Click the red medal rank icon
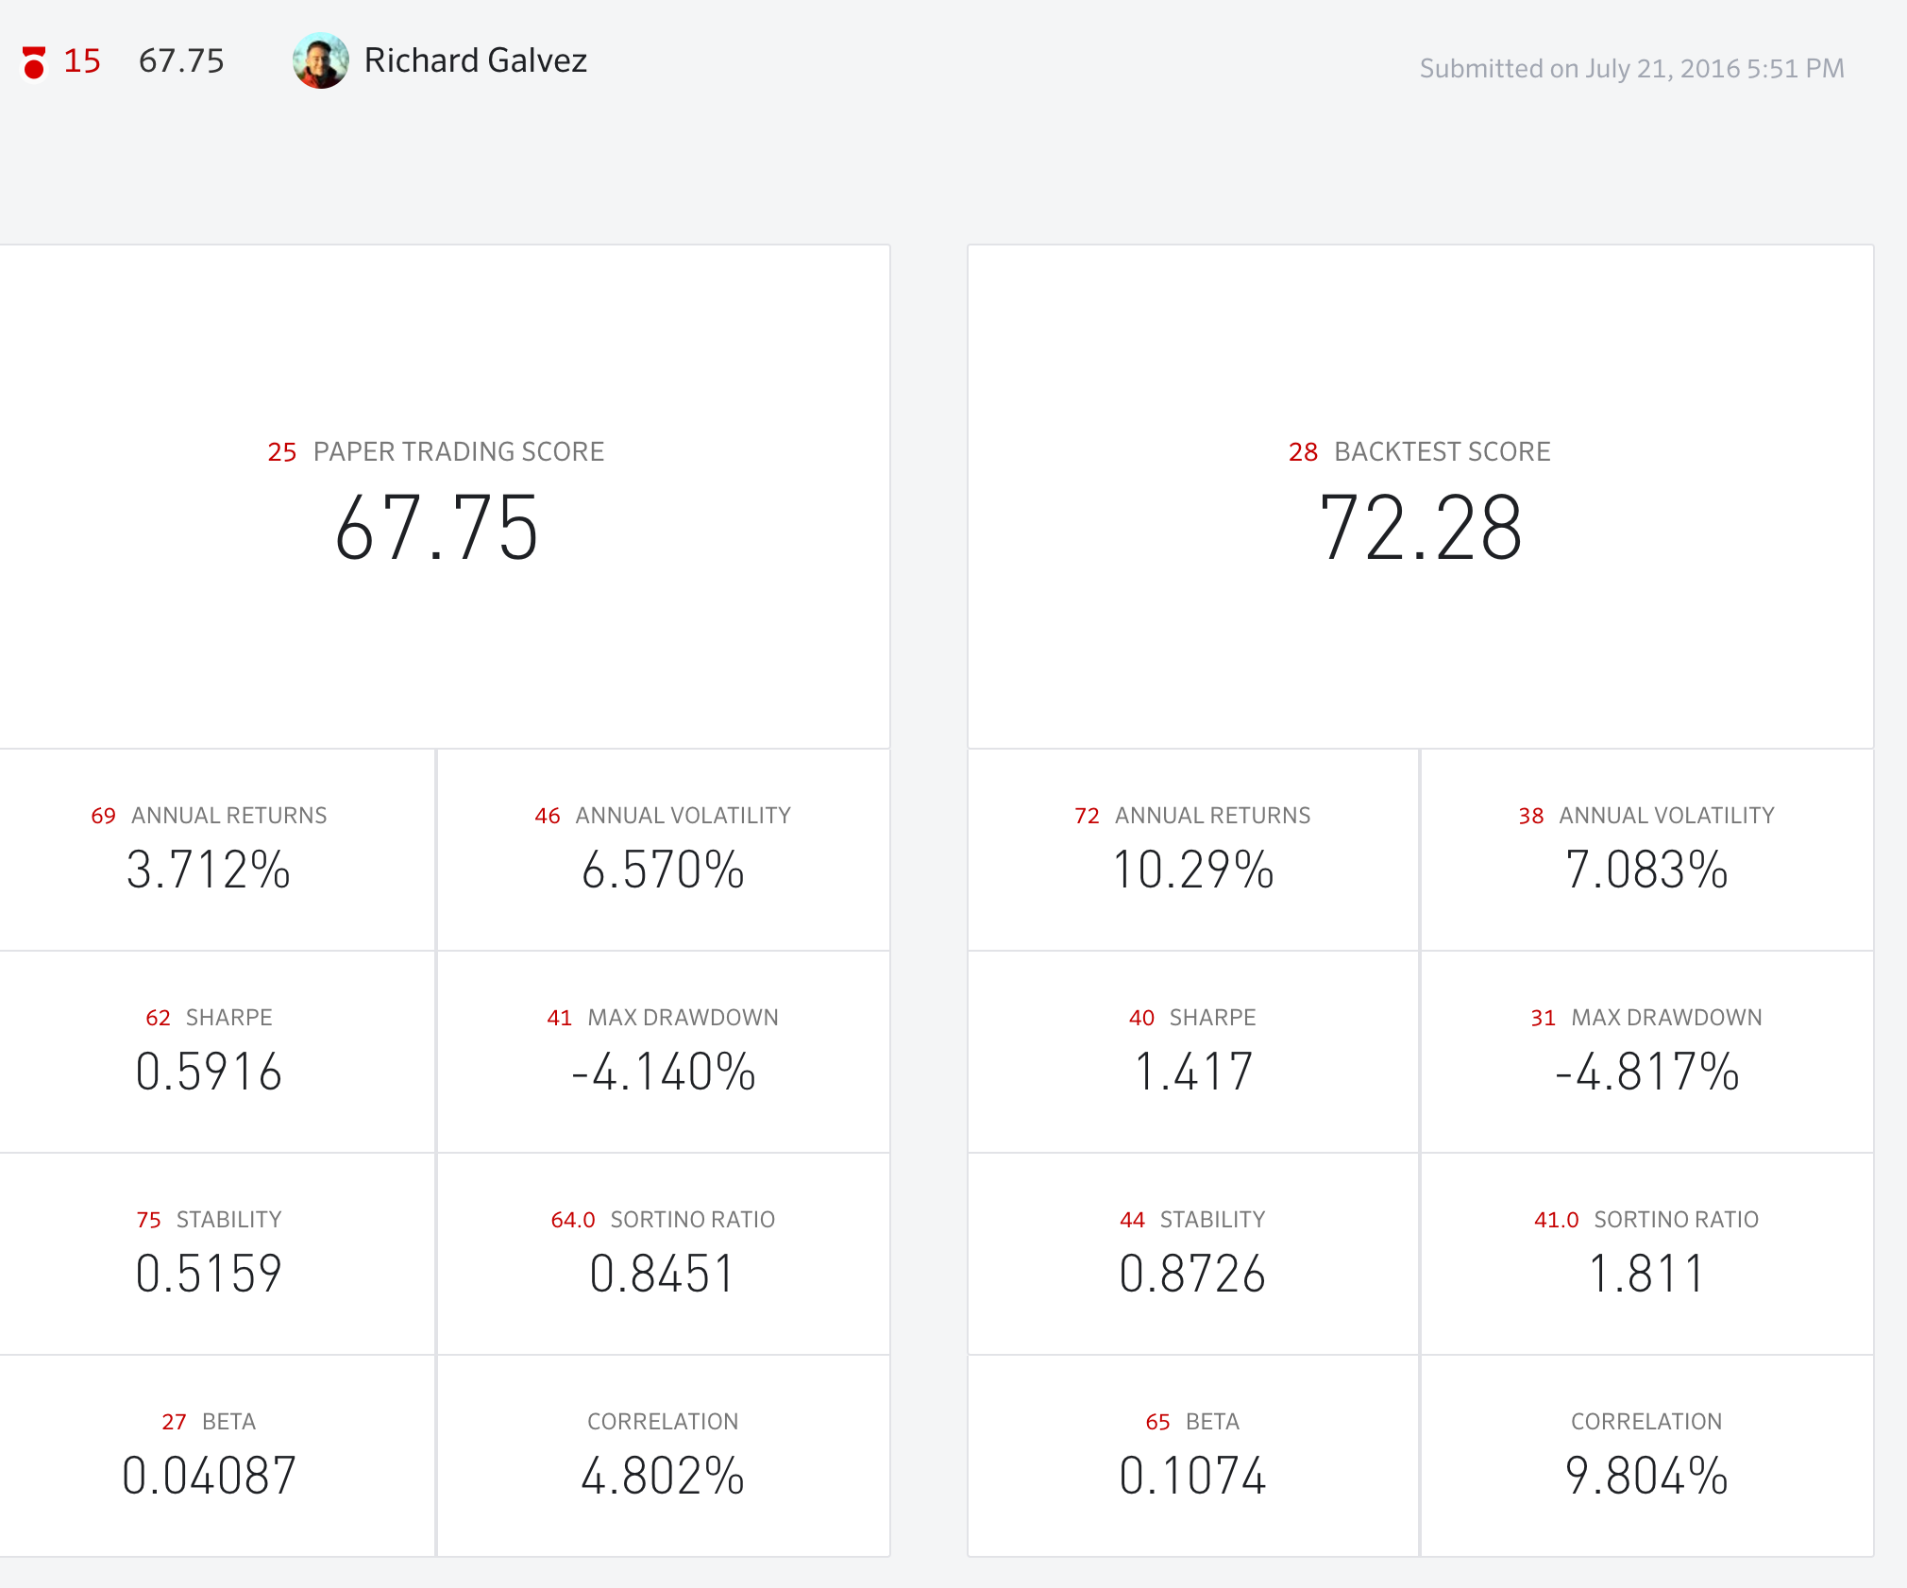 coord(34,62)
